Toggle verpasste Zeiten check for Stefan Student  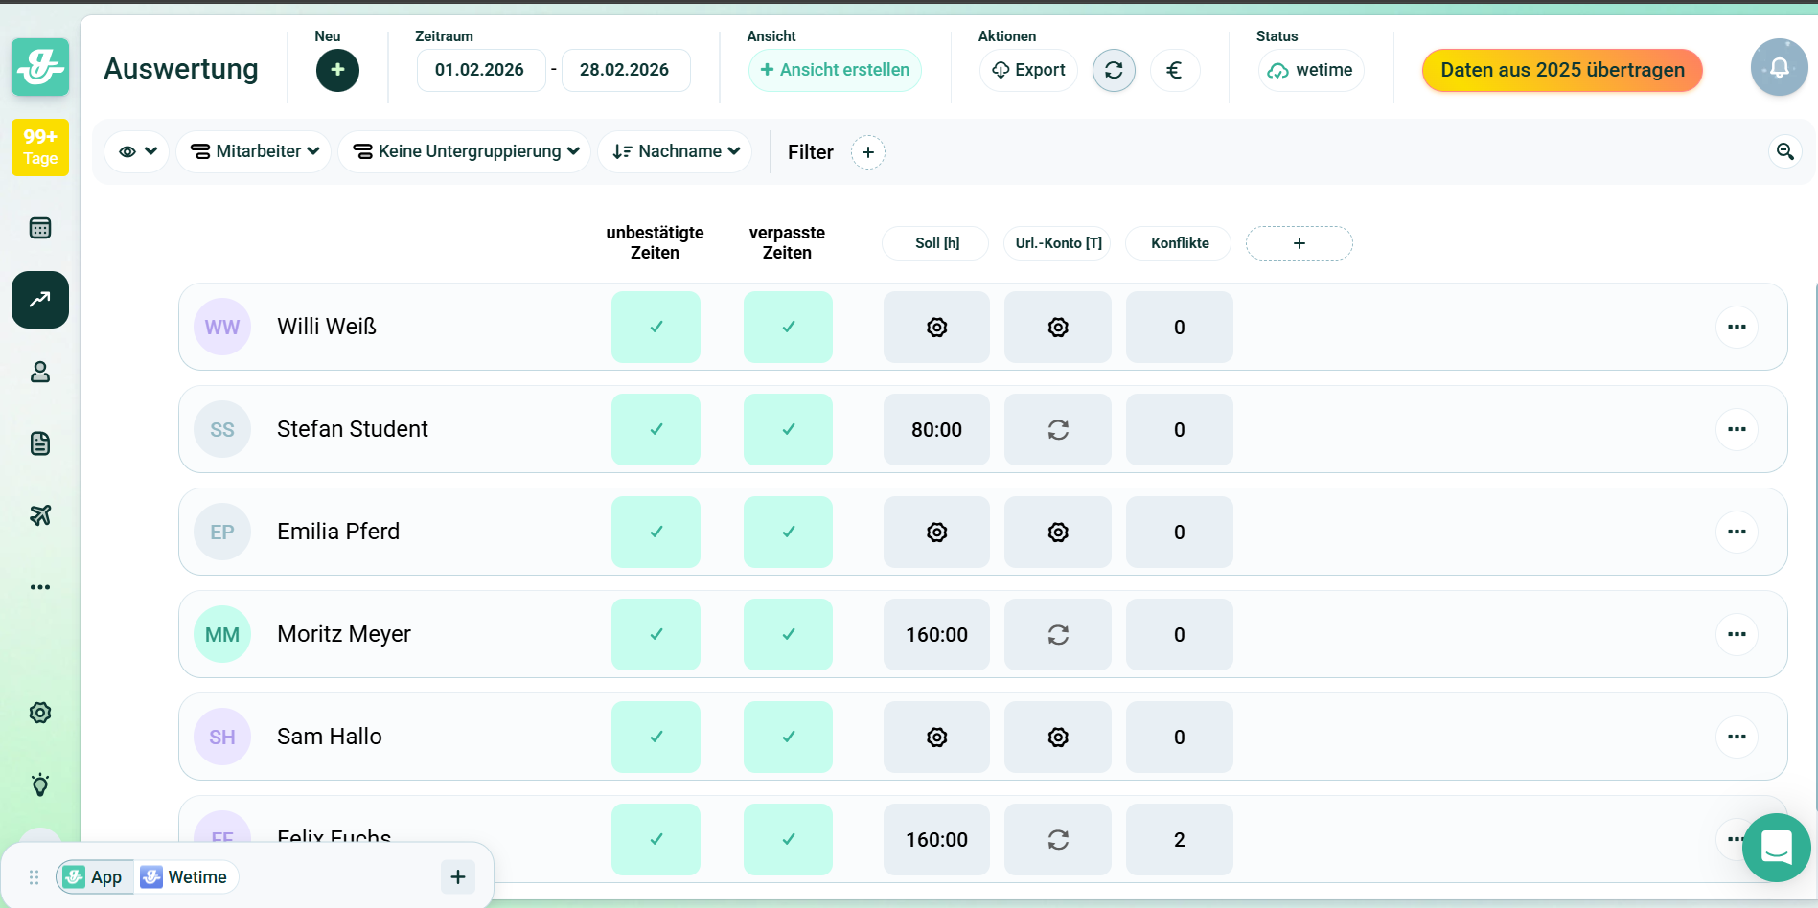coord(788,430)
